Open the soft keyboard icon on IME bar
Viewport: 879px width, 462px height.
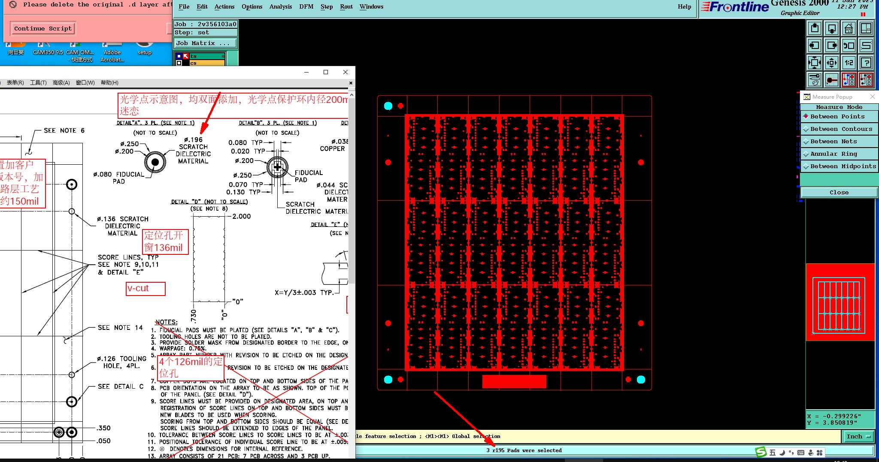tap(801, 453)
